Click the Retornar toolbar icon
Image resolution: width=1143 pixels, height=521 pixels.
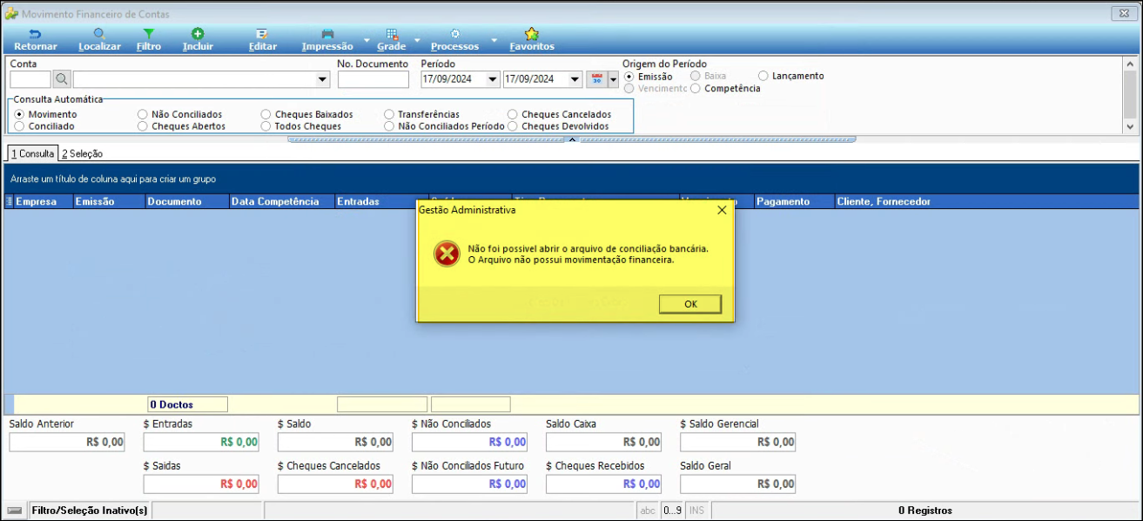(35, 33)
